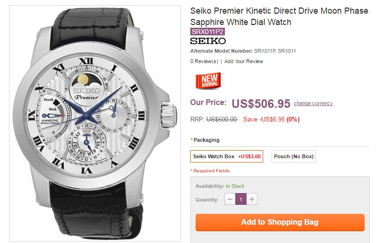Click the crossed-out RRP US$500.00
This screenshot has width=376, height=243.
(222, 120)
